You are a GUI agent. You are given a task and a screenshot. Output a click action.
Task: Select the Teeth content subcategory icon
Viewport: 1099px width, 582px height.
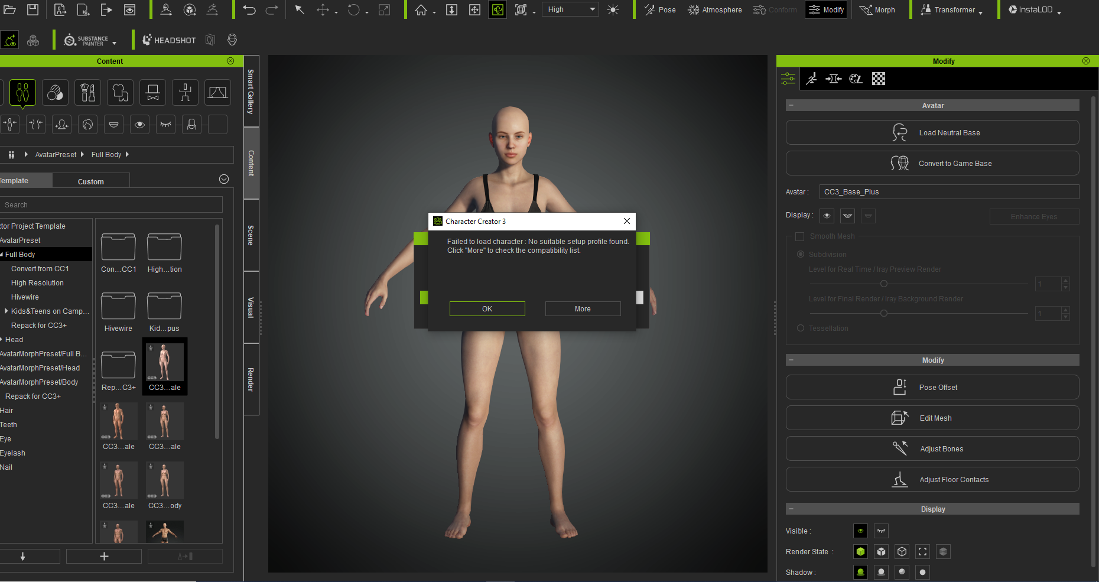[x=114, y=124]
